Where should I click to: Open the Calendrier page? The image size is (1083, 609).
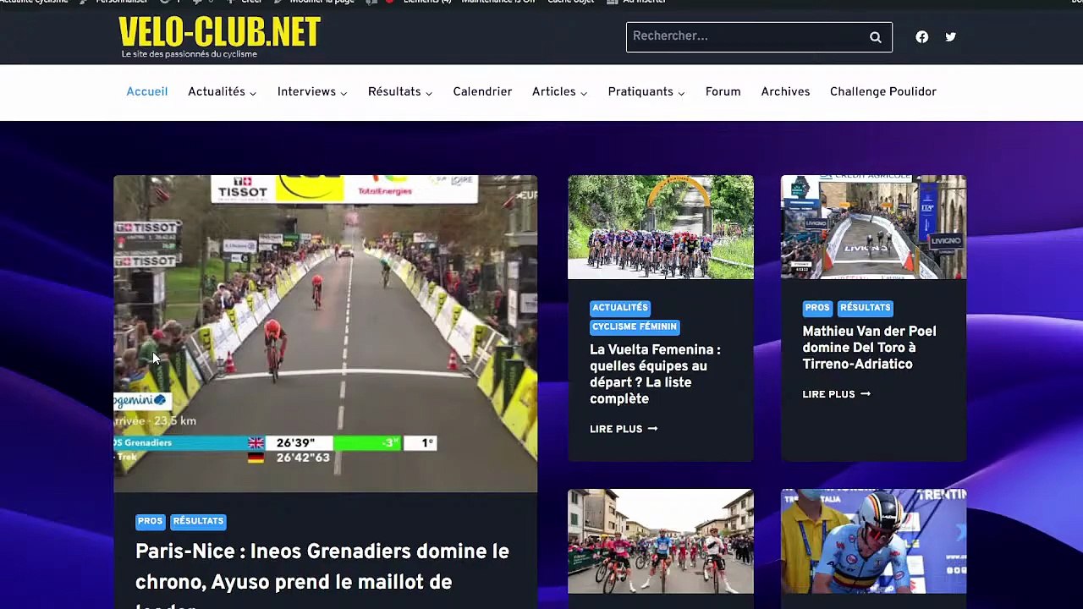482,91
